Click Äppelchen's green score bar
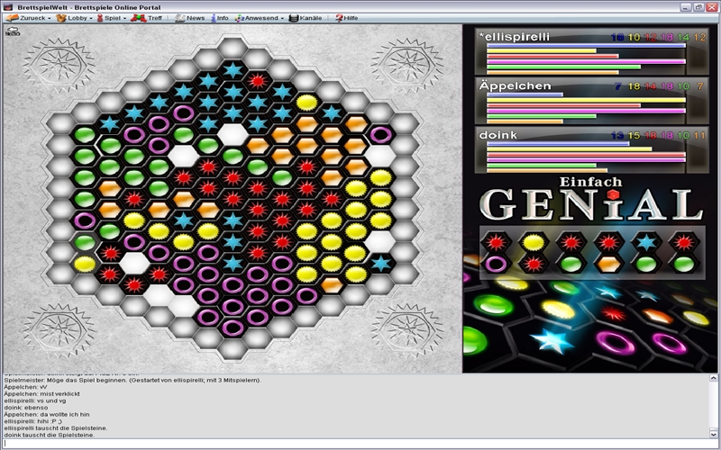The width and height of the screenshot is (721, 450). pyautogui.click(x=542, y=116)
